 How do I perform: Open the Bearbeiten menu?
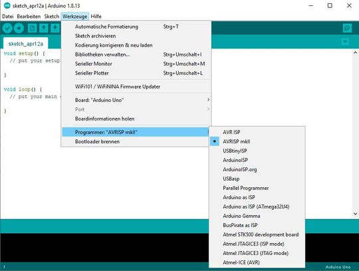pyautogui.click(x=29, y=17)
